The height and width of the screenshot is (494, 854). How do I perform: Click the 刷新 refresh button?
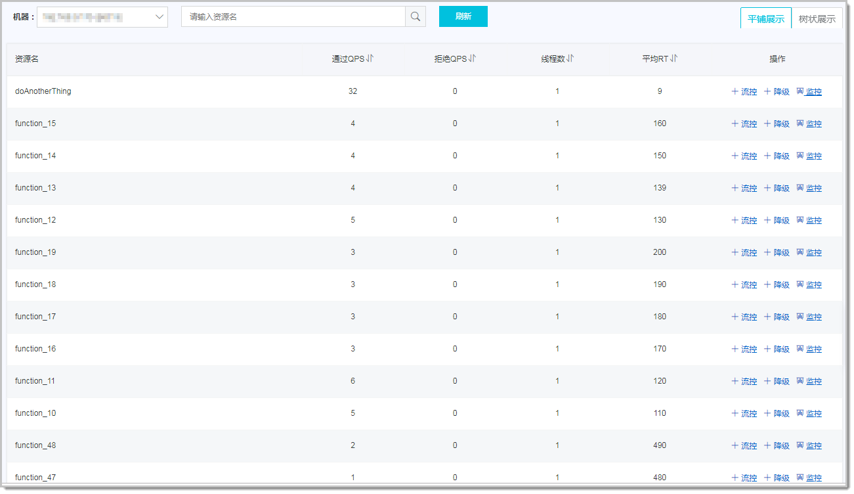(x=463, y=16)
